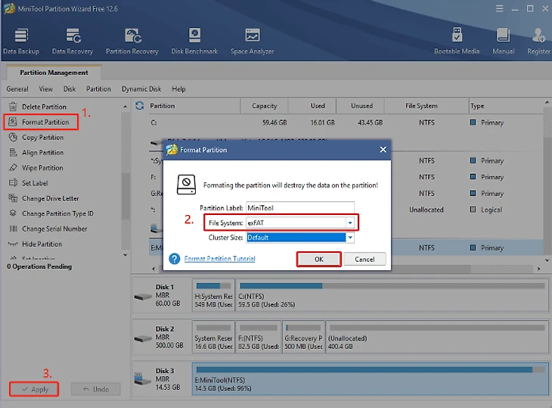Click Delete Partition trash icon
The height and width of the screenshot is (408, 552).
[13, 107]
